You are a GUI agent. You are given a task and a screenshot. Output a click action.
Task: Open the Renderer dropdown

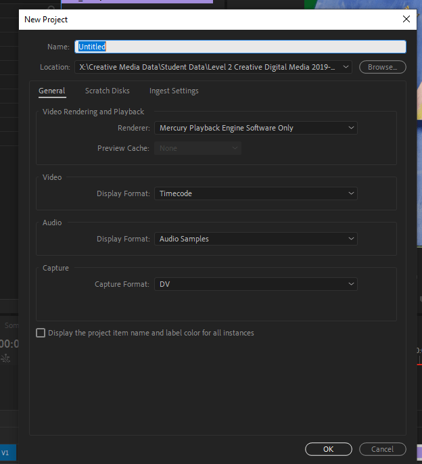coord(256,128)
